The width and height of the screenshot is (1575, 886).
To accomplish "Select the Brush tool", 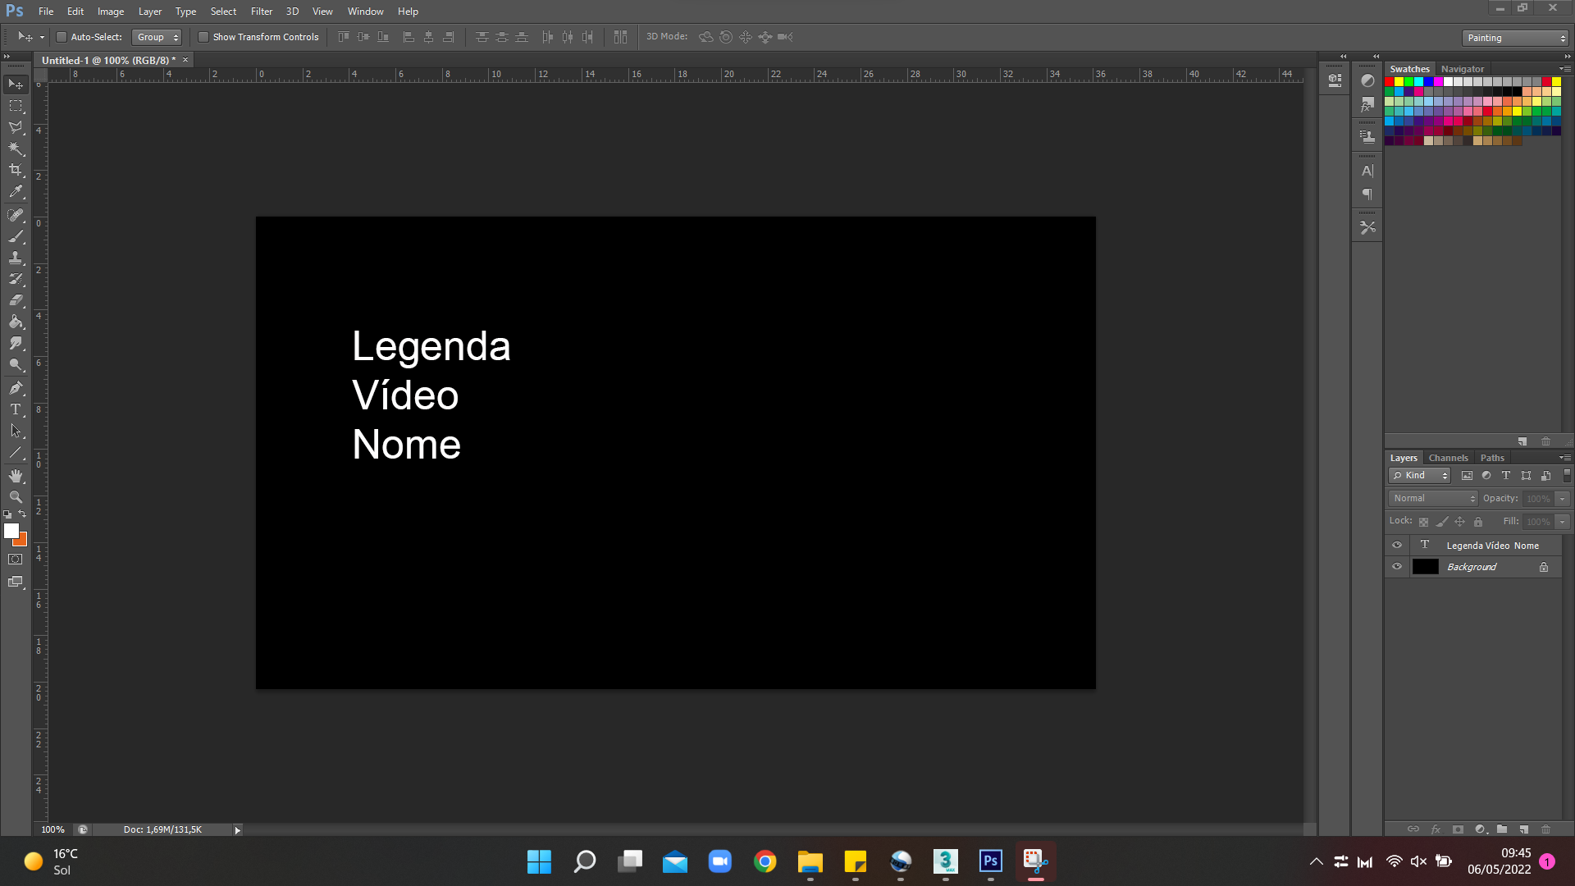I will tap(16, 236).
